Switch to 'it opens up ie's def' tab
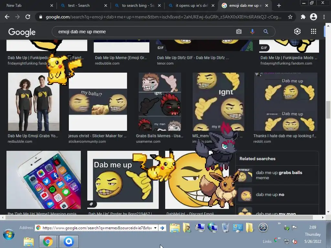Viewport: 331px width, 248px height. (x=192, y=5)
